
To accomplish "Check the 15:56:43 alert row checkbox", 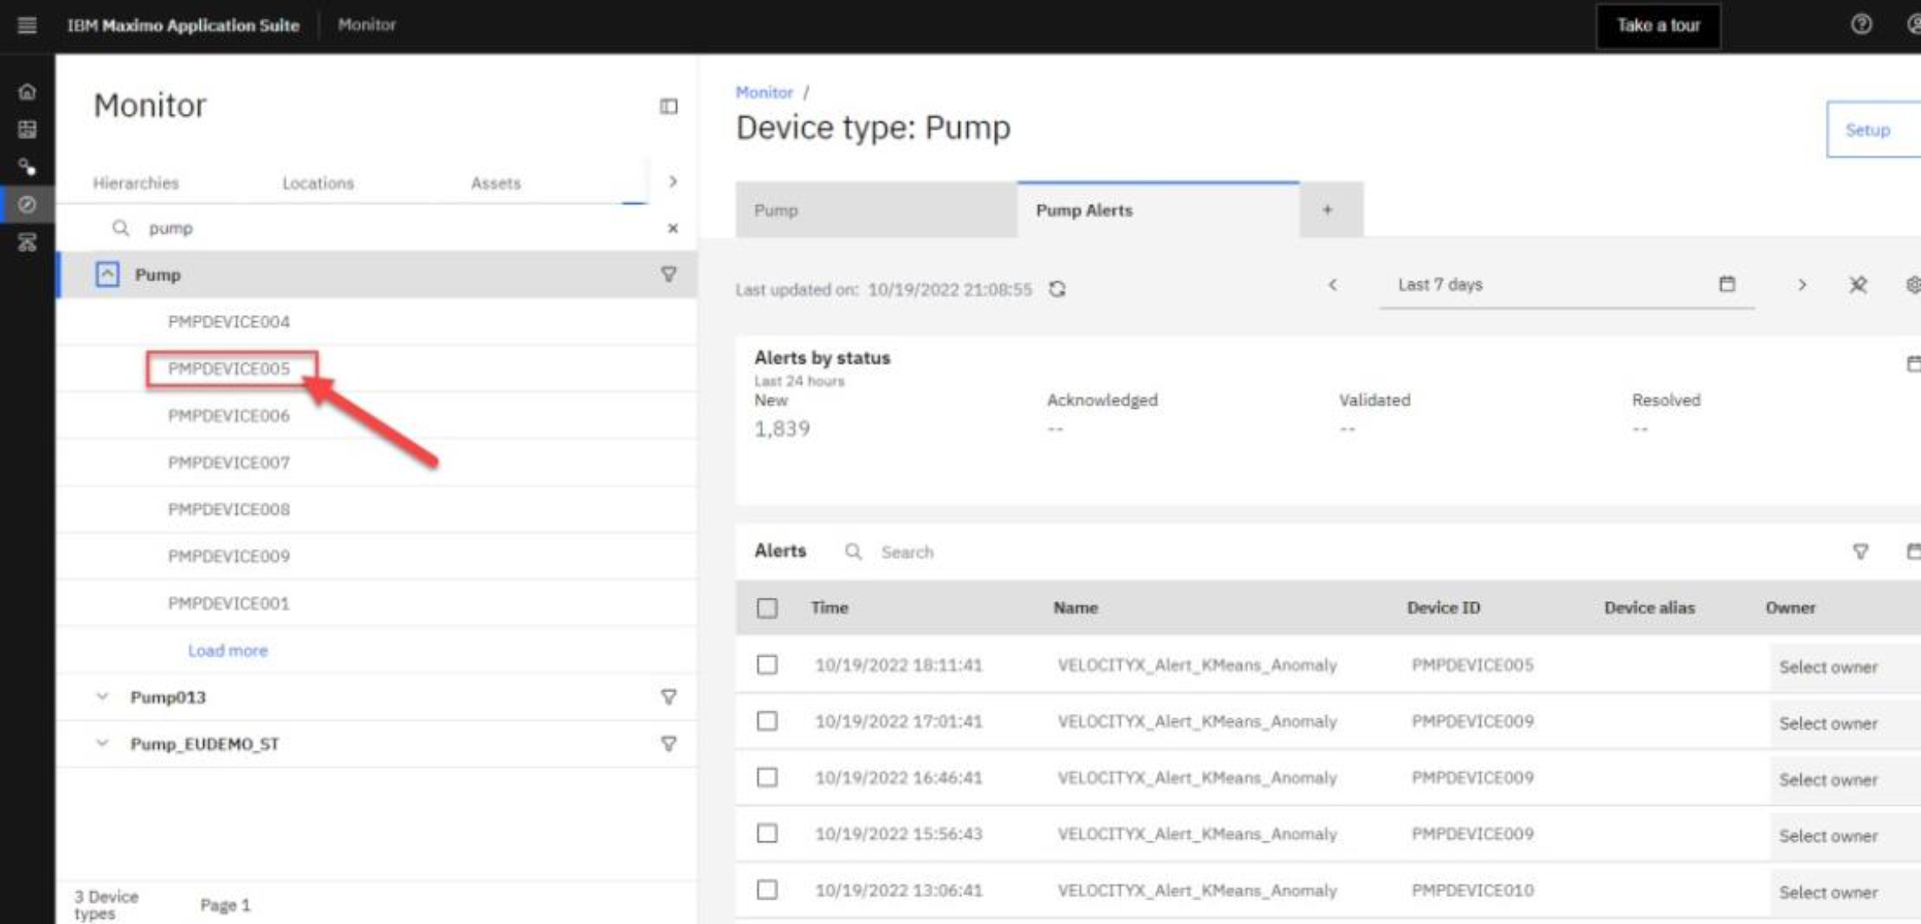I will pos(767,834).
